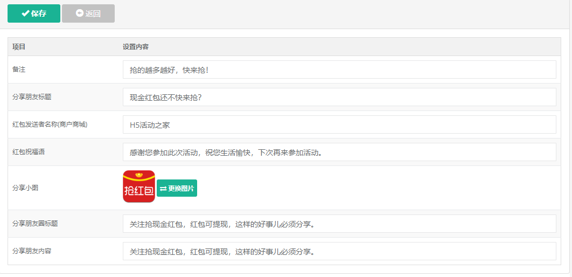Click the 红包祝福语 row label
The image size is (572, 277).
[x=29, y=152]
